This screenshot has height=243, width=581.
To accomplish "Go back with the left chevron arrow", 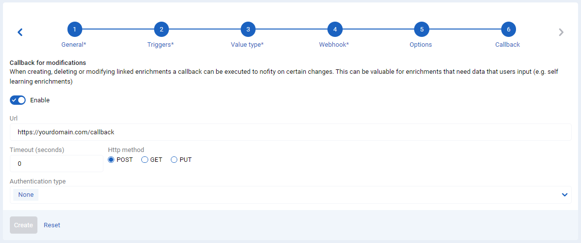I will tap(20, 32).
